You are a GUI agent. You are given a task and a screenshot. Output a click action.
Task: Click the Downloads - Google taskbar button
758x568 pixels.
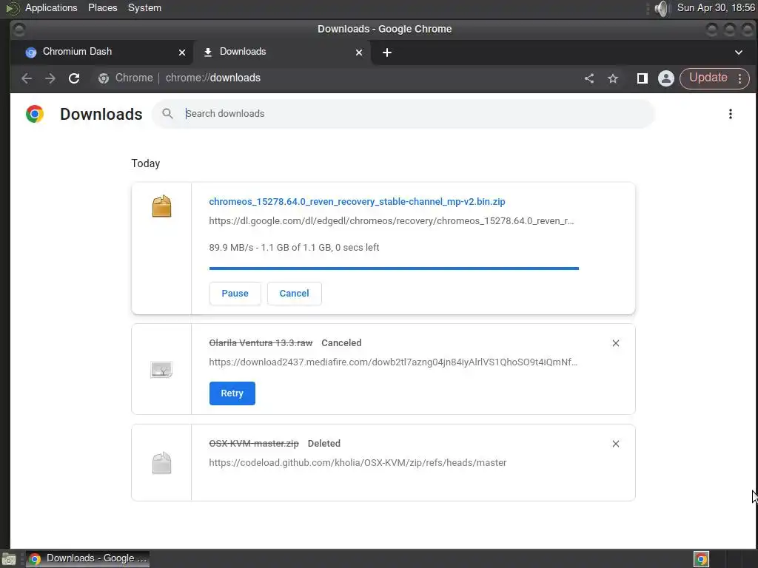coord(87,558)
